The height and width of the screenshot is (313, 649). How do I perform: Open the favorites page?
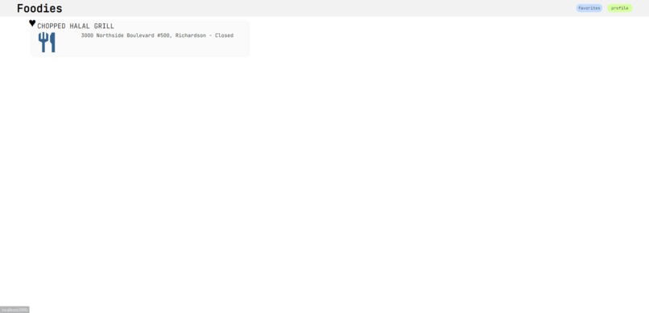click(x=589, y=8)
